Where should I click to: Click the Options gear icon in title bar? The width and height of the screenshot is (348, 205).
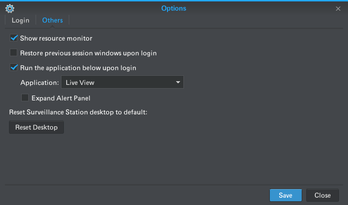[x=10, y=9]
